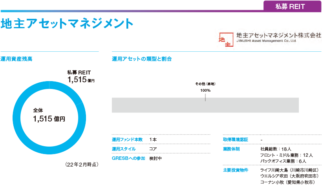
Task: Select the title 地主アセットマネジメント
Action: click(67, 24)
